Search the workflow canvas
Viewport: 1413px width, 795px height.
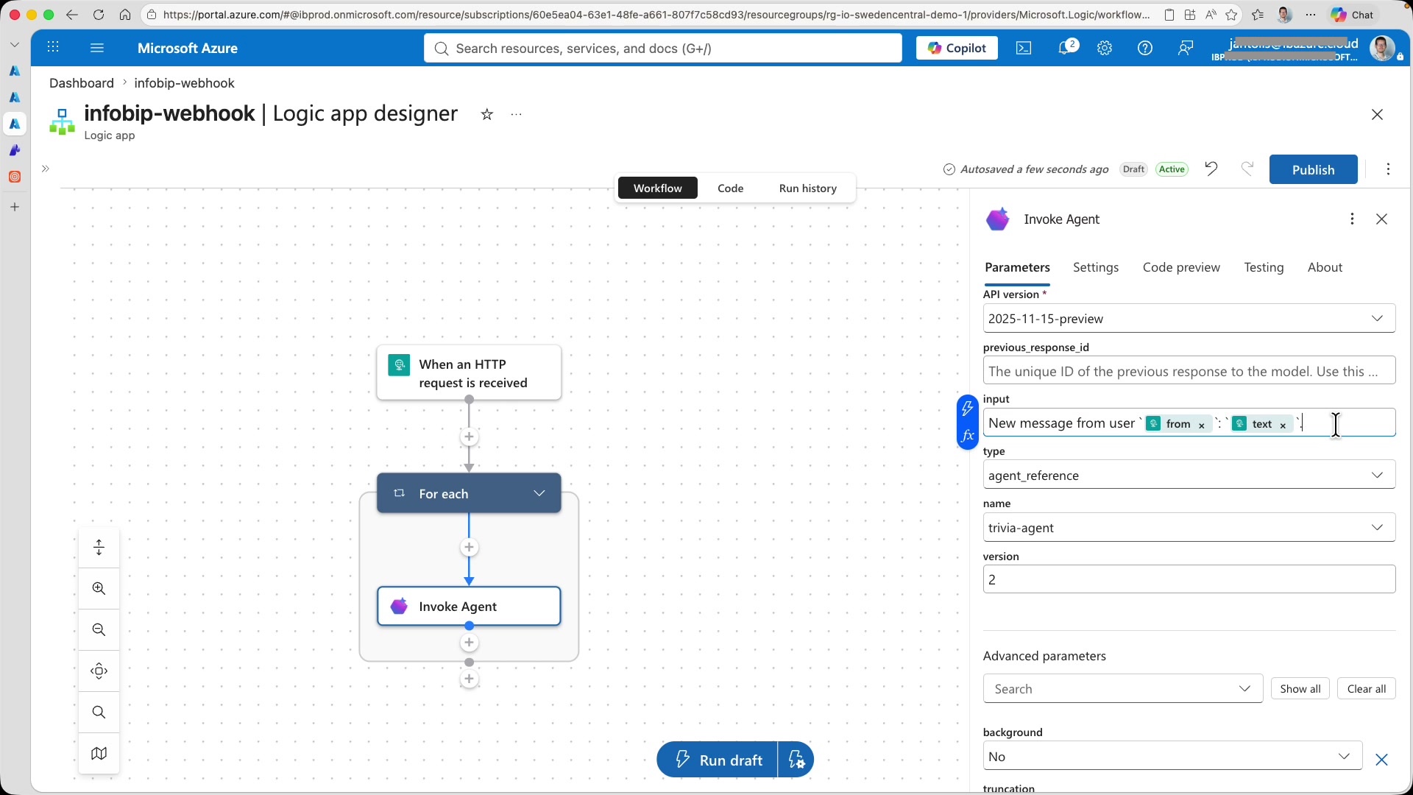point(99,713)
